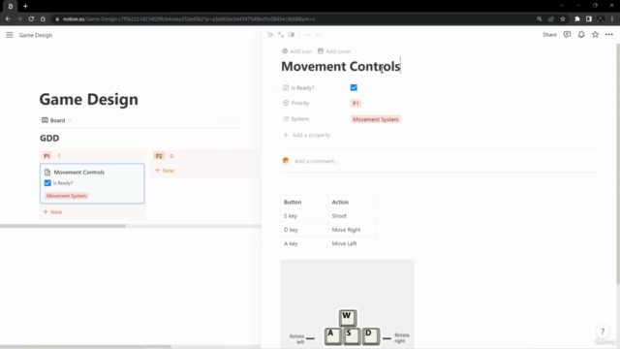This screenshot has width=620, height=349.
Task: Click the Button table header cell
Action: point(304,202)
